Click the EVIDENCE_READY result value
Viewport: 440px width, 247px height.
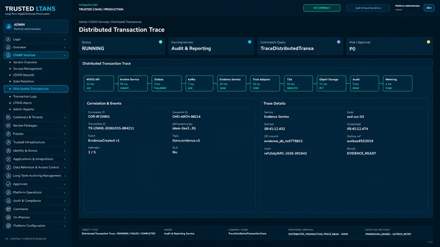(361, 154)
